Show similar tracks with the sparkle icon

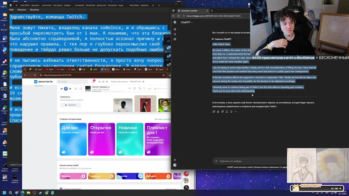pos(140,88)
